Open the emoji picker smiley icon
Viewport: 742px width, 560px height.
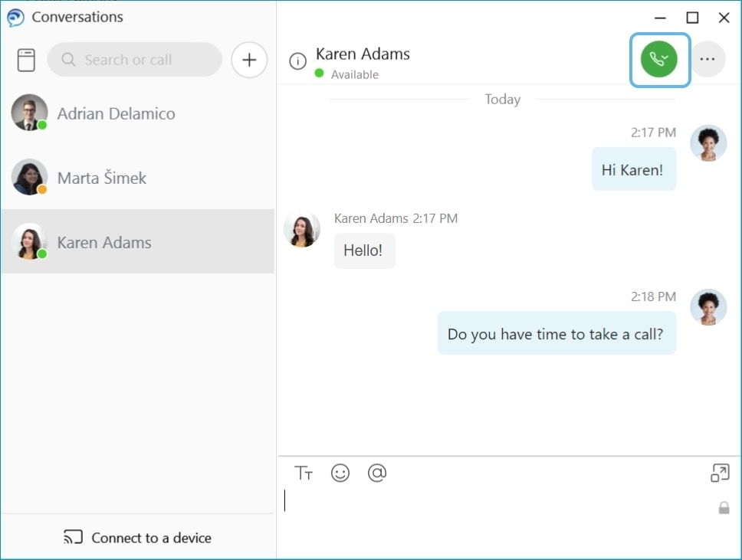coord(340,473)
